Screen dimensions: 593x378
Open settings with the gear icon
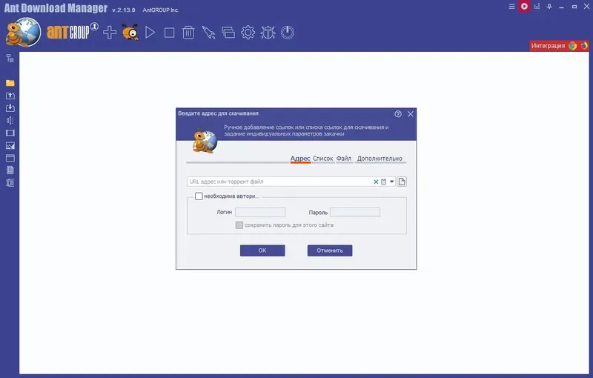pyautogui.click(x=248, y=33)
